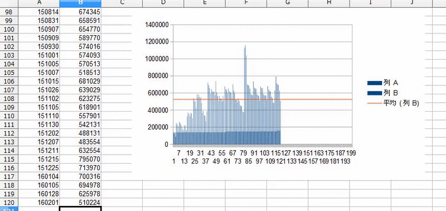The image size is (446, 211).
Task: Select column D header
Action: tap(163, 3)
